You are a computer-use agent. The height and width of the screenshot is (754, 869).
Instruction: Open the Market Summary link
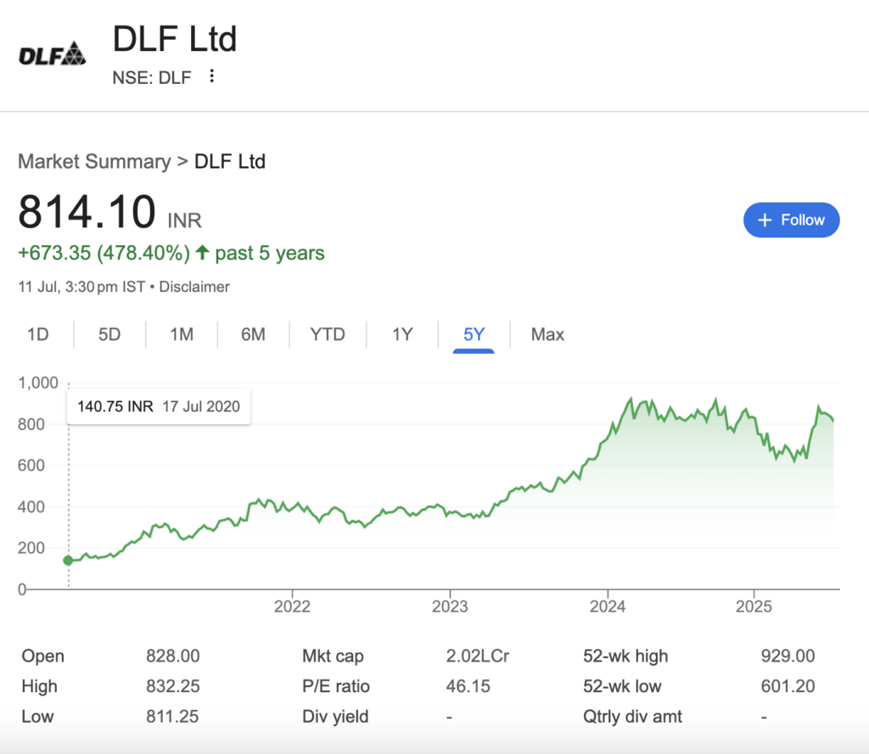95,161
